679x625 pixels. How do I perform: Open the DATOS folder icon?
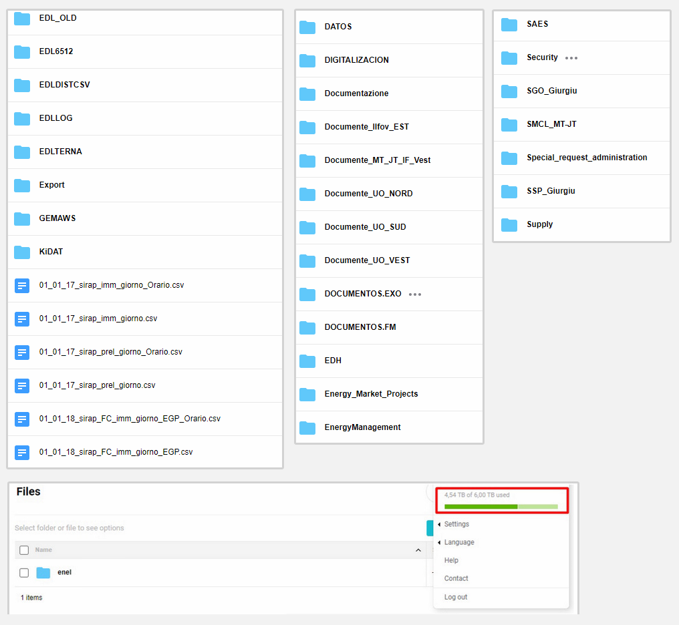(x=307, y=27)
